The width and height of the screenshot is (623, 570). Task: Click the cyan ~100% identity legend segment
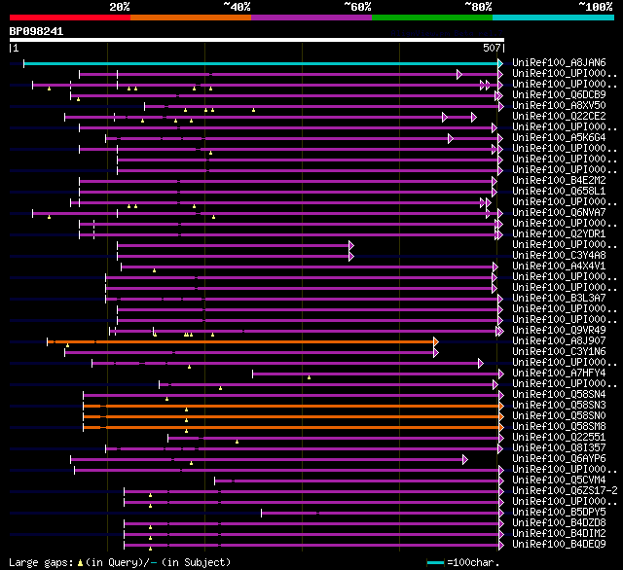coord(554,18)
